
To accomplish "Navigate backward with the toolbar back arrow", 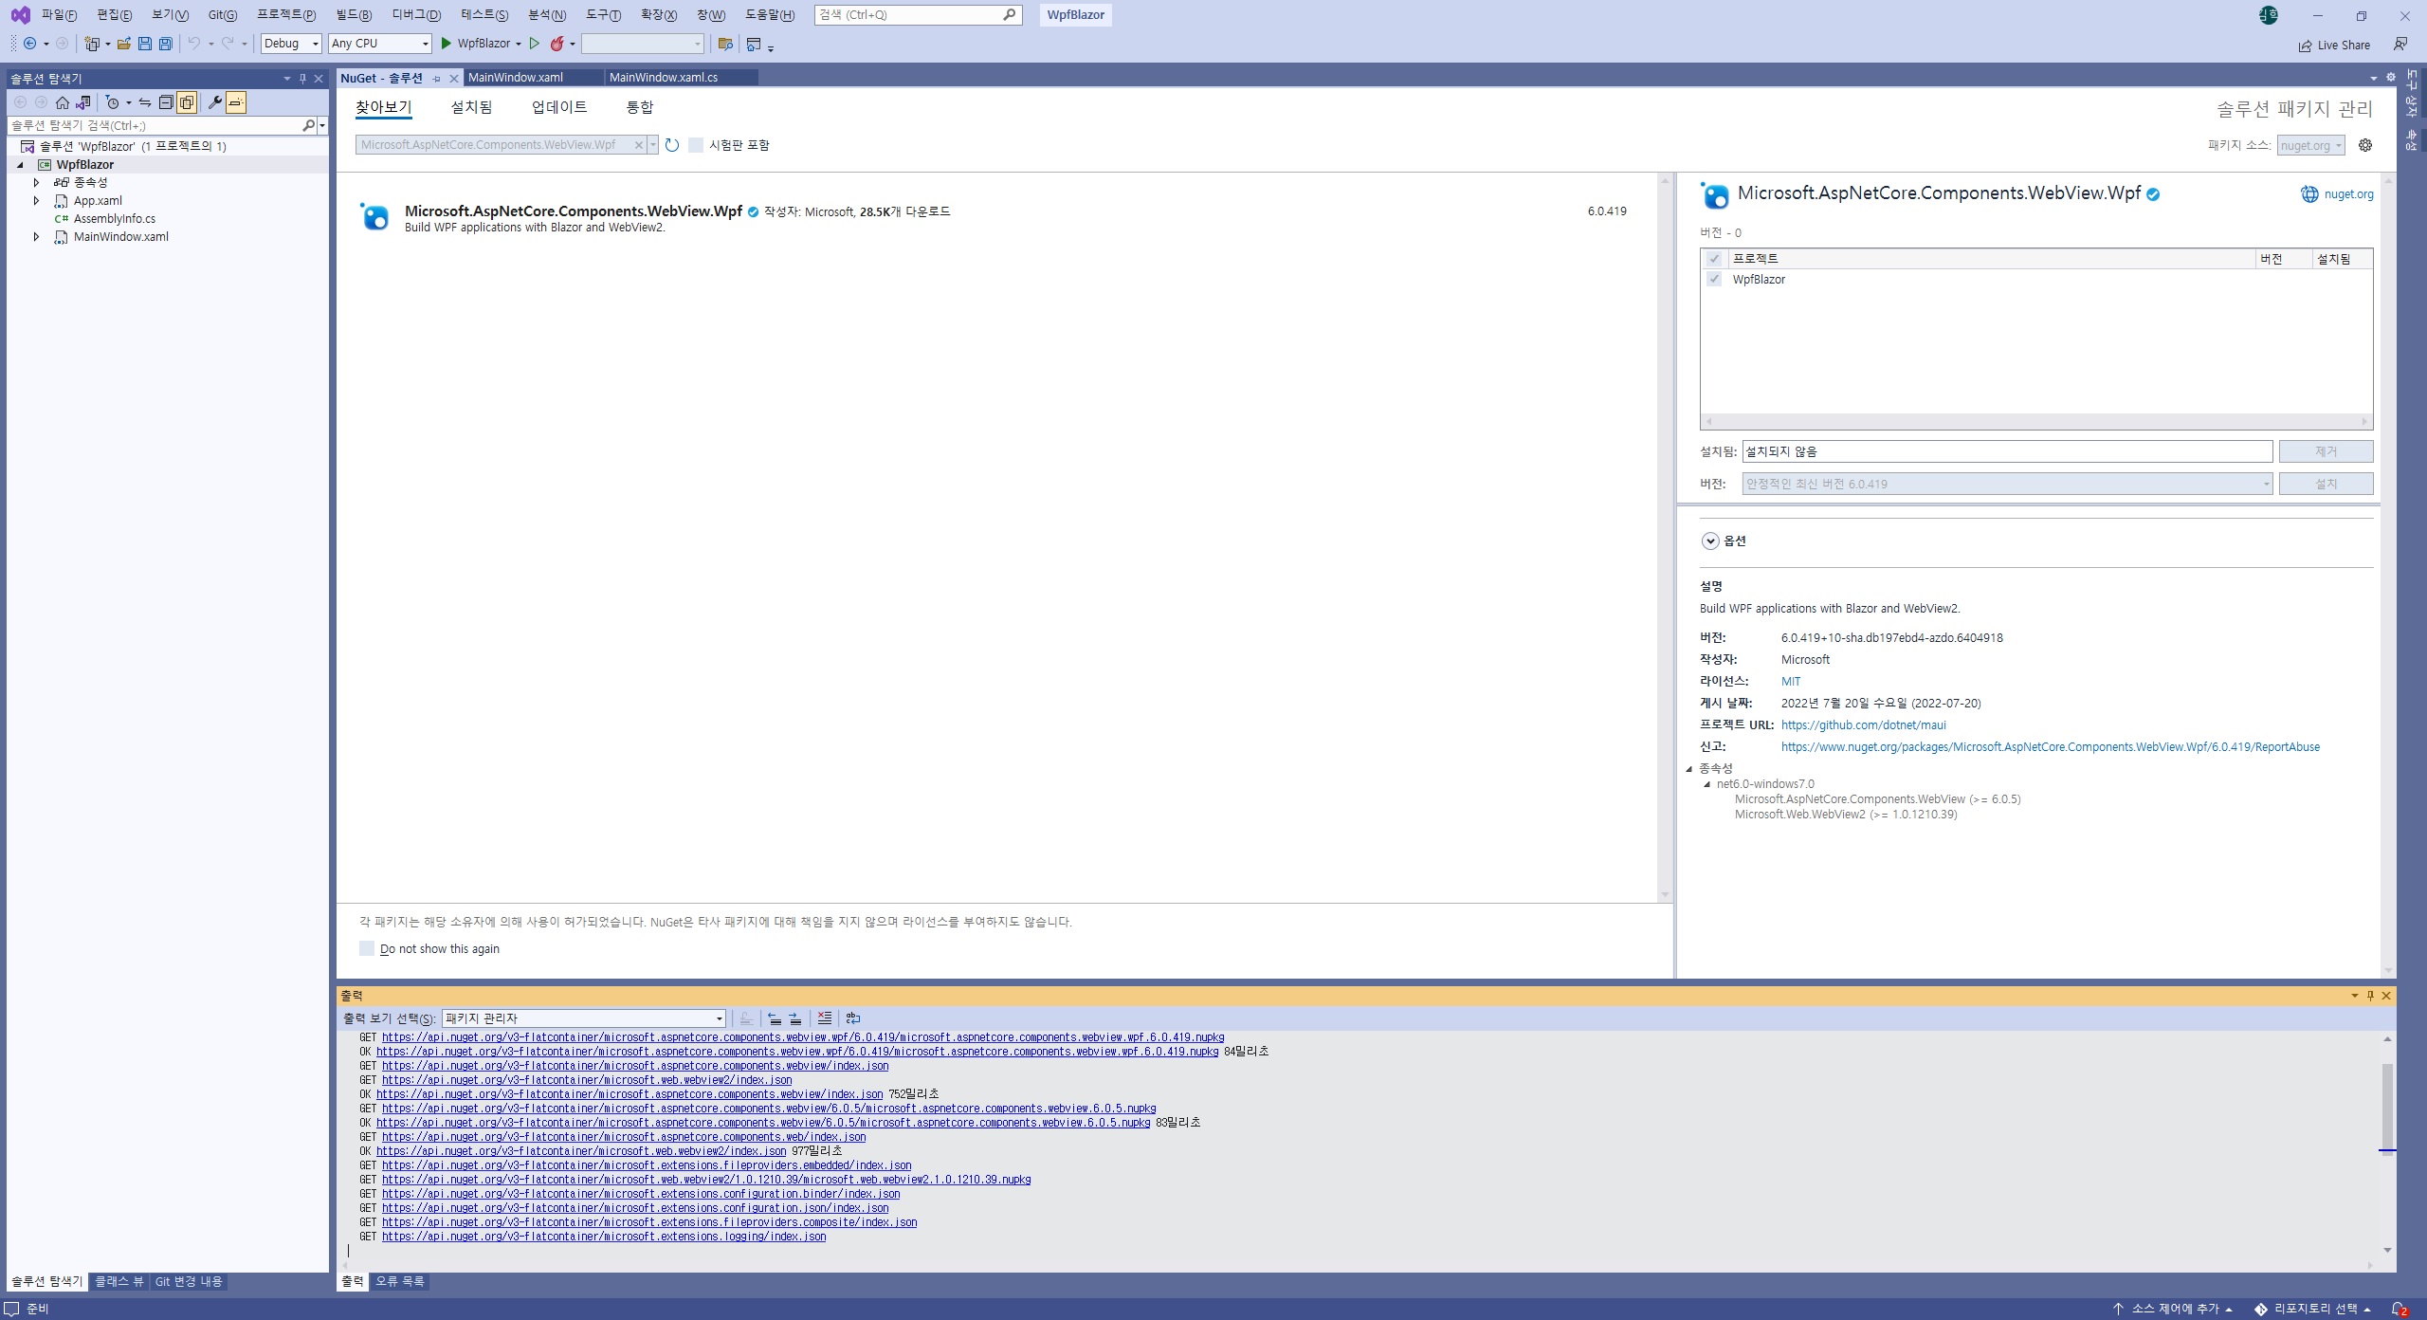I will coord(30,44).
